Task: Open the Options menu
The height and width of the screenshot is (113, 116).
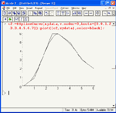Action: tap(64, 8)
